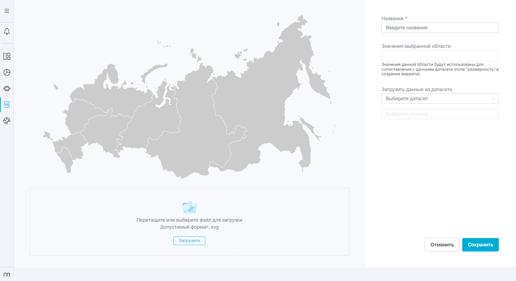Click the Отменить button
Screen dimensions: 516x281
(442, 245)
